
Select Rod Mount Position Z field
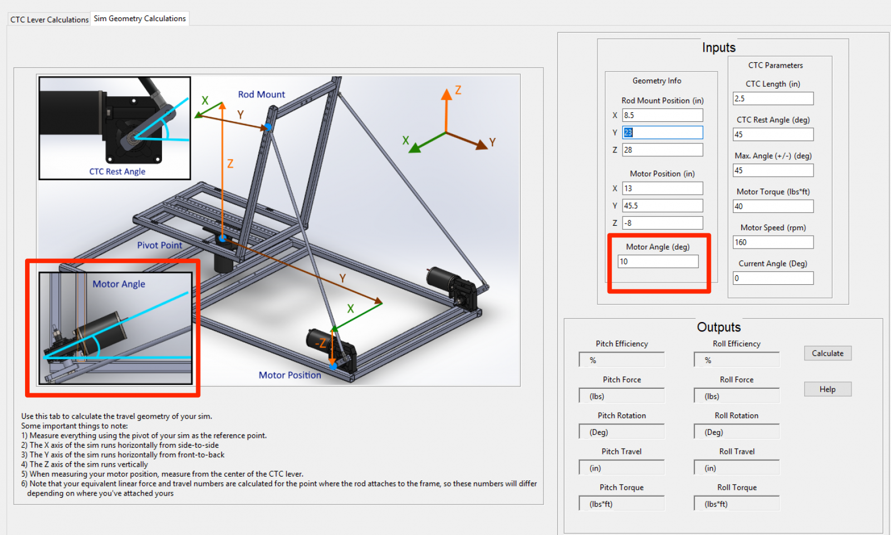tap(663, 150)
